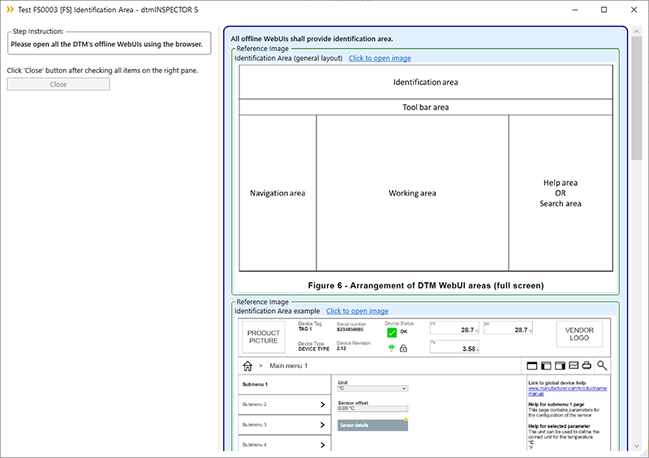Click the 'All offline WebUIs shall provide identification area' text
Image resolution: width=649 pixels, height=458 pixels.
[x=312, y=39]
